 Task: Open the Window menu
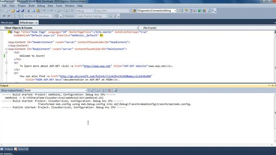point(70,6)
